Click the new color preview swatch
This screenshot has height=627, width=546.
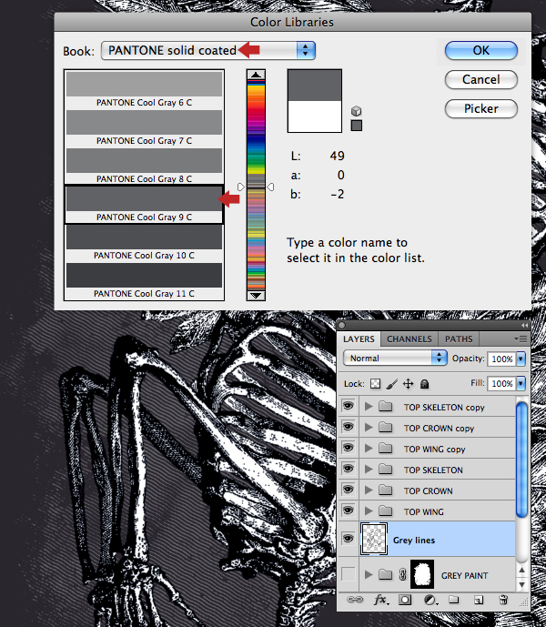pyautogui.click(x=315, y=86)
